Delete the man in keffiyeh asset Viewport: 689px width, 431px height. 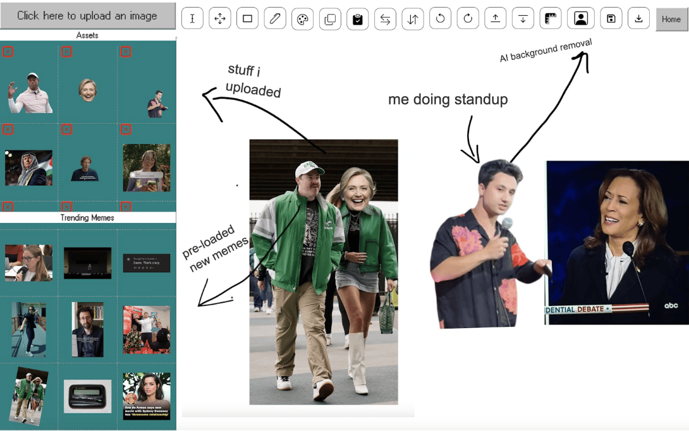(x=8, y=129)
